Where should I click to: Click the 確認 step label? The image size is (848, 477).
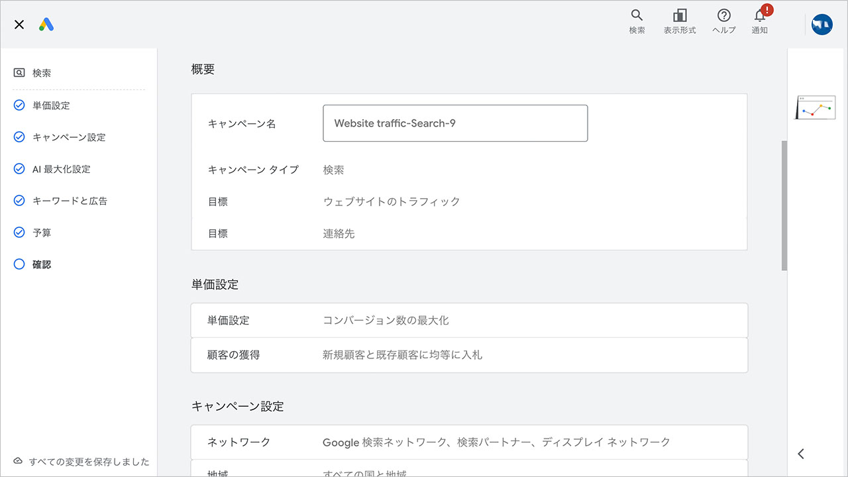(x=42, y=264)
